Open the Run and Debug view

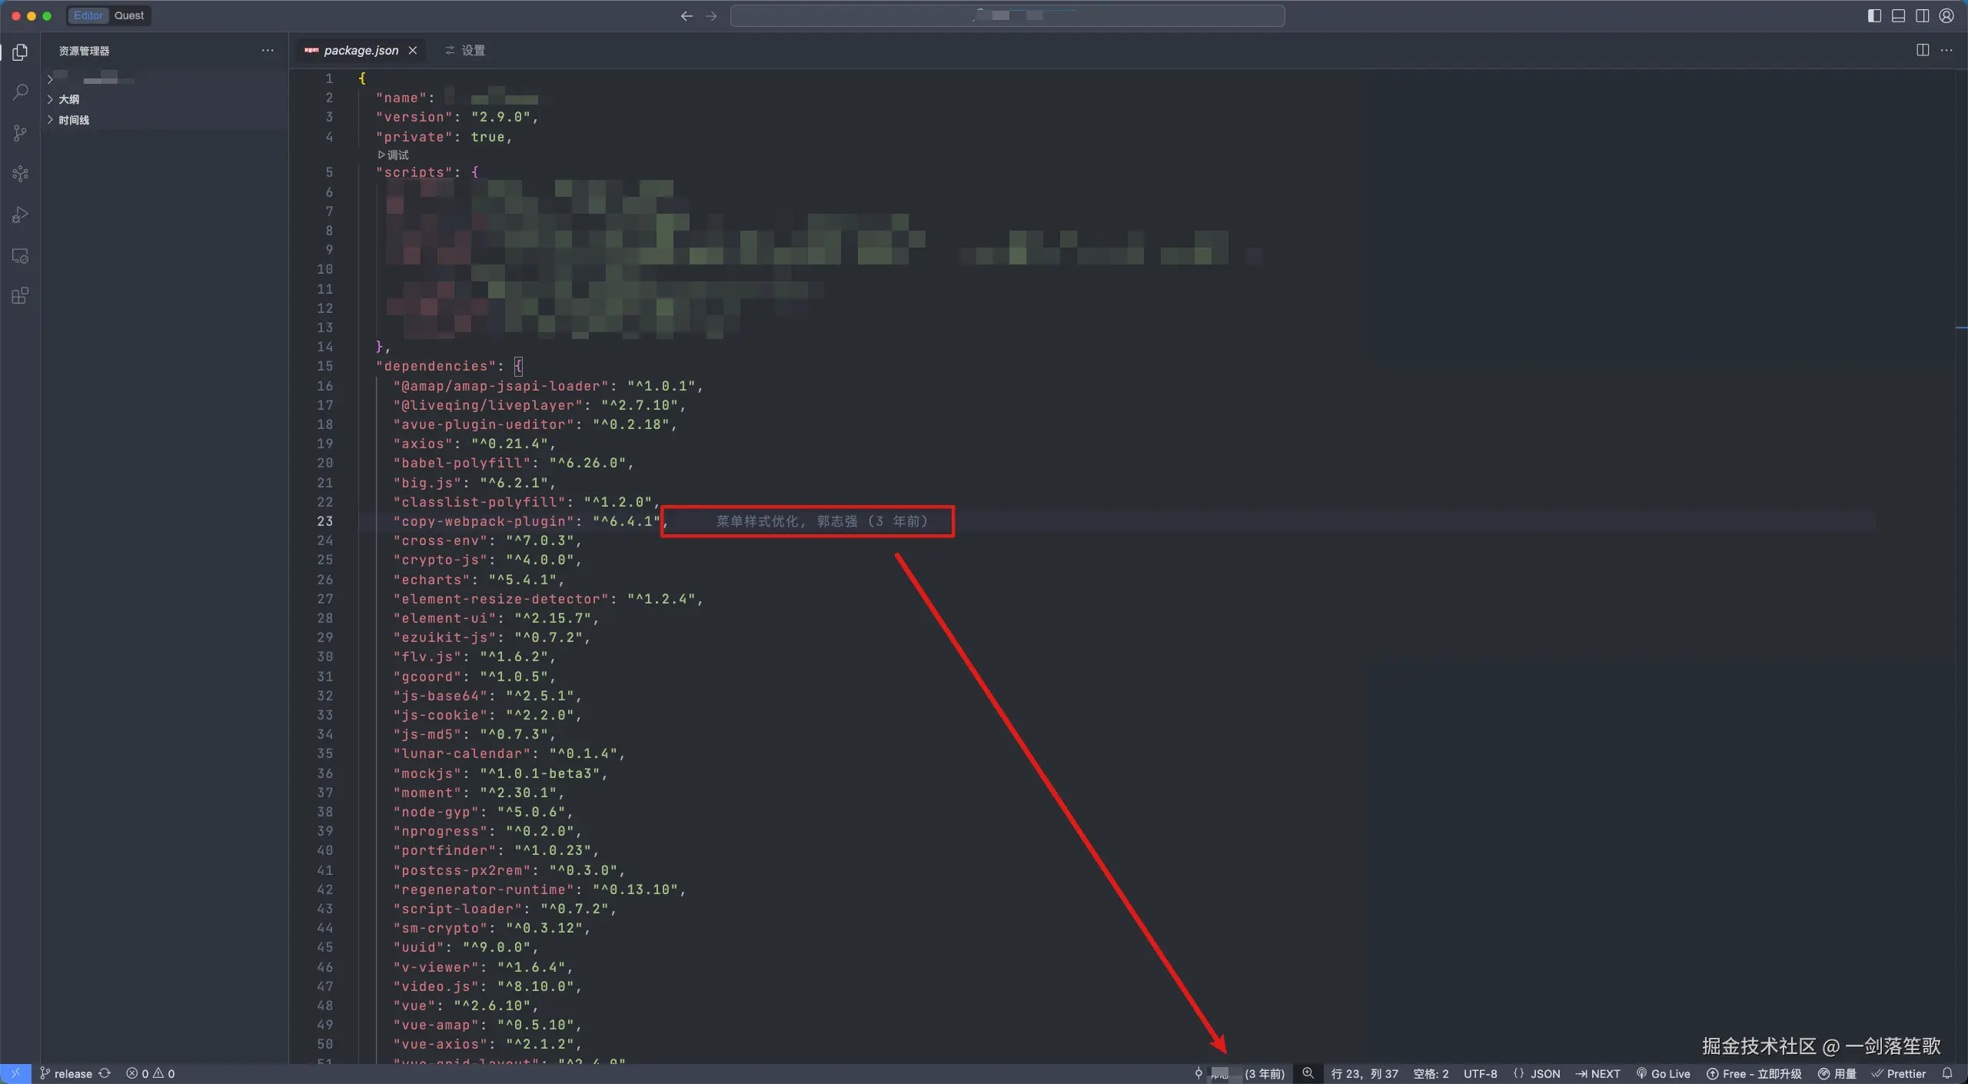pyautogui.click(x=21, y=214)
